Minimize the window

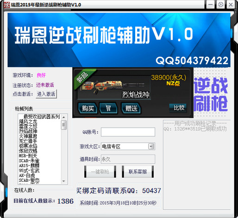[x=210, y=5]
